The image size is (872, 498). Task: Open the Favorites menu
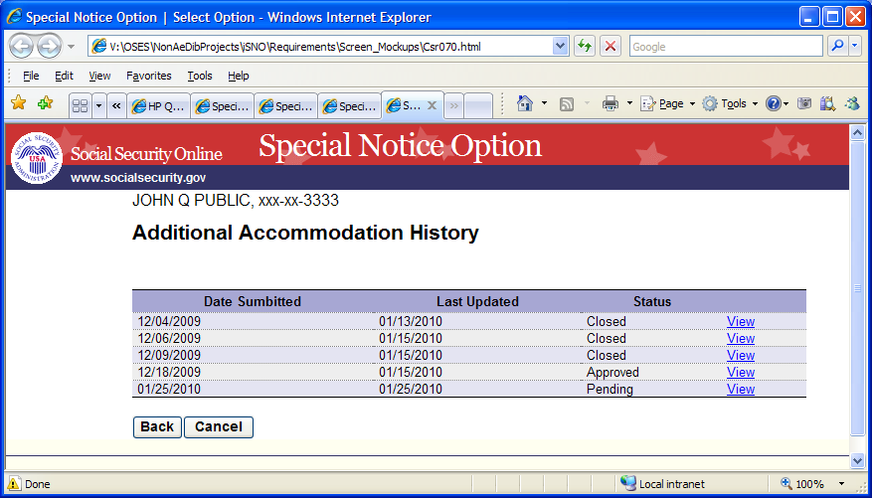click(149, 76)
